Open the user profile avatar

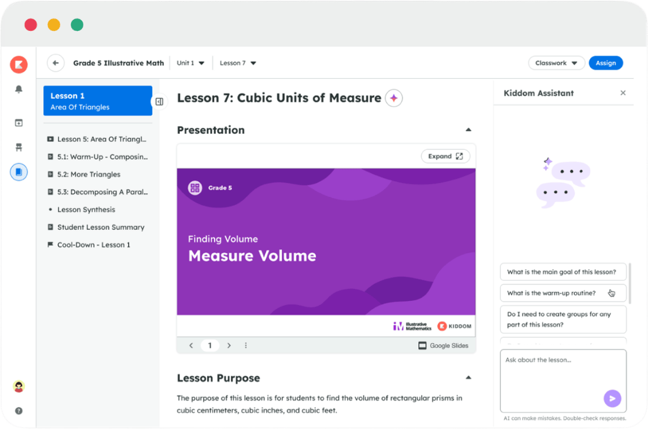[x=19, y=386]
